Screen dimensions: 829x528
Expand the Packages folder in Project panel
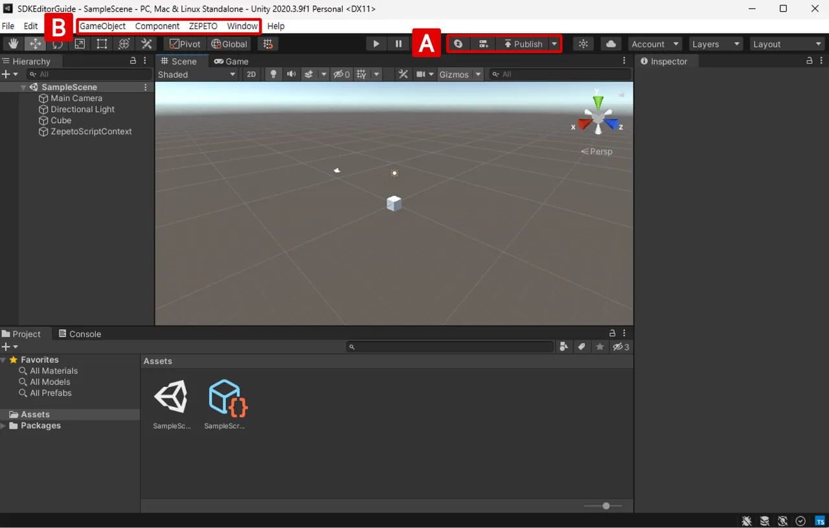point(4,426)
